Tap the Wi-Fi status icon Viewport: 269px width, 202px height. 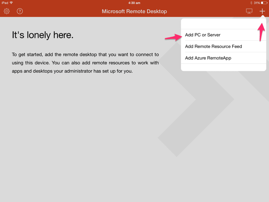tap(11, 3)
